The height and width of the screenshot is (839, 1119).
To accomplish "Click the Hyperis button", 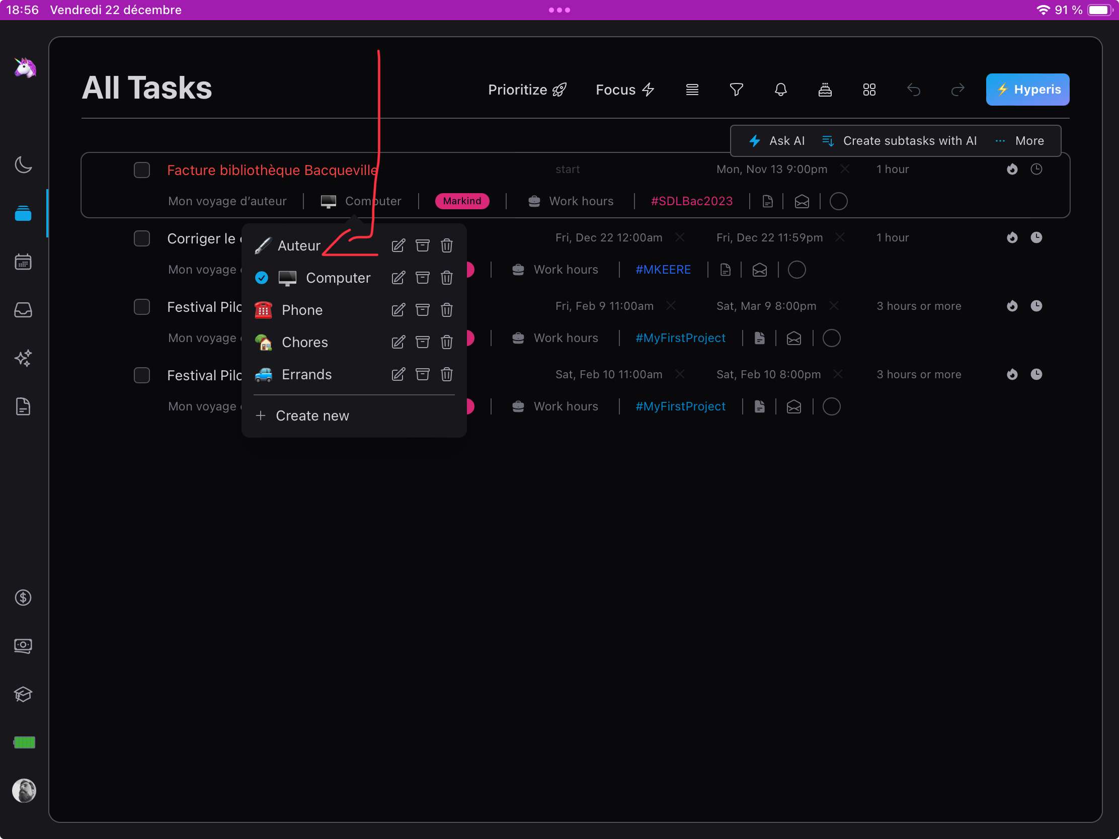I will pos(1027,90).
